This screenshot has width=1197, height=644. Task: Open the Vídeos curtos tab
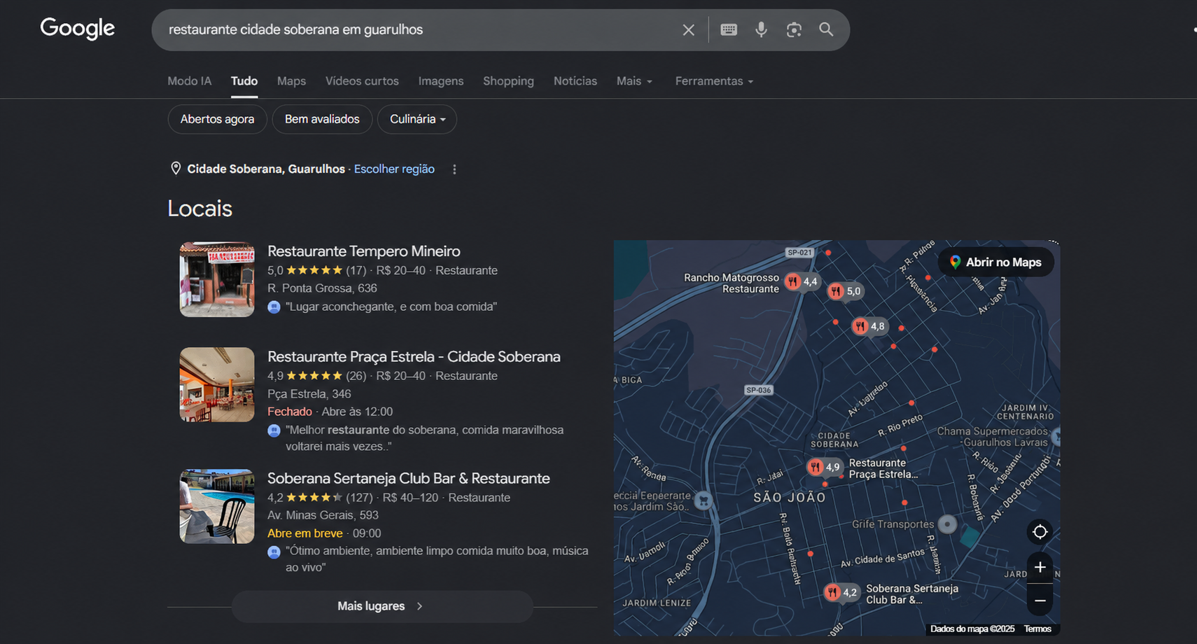(362, 81)
